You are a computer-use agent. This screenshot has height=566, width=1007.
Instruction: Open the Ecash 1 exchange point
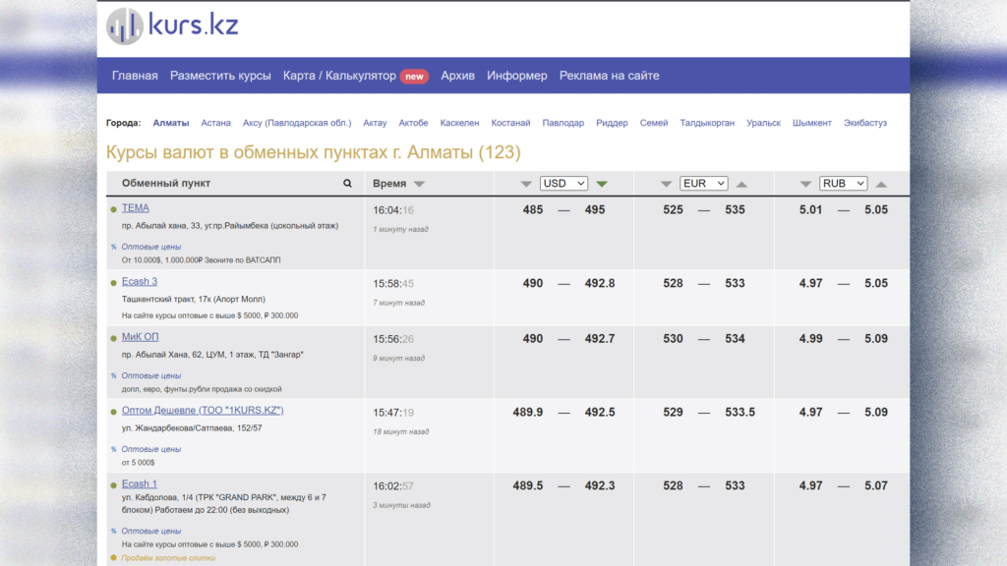[140, 483]
